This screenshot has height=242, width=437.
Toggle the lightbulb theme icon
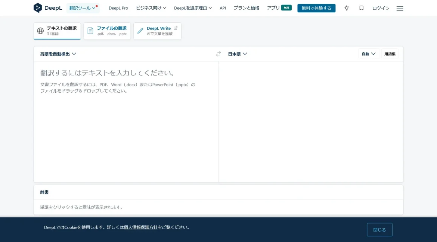[x=346, y=8]
